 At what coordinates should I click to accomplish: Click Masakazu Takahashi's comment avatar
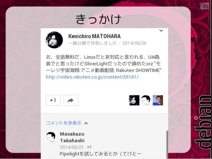click(x=51, y=137)
